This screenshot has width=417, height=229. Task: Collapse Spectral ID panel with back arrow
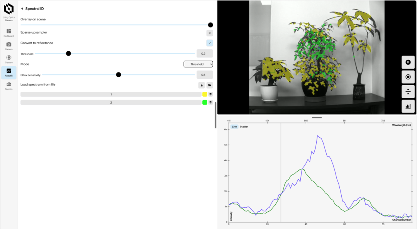tap(22, 8)
